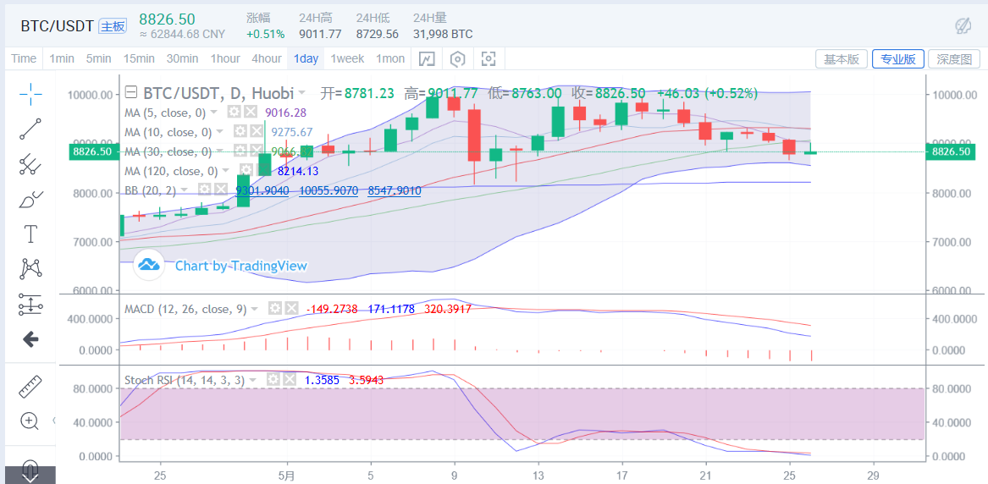Open settings gear for MA (10, close, 0)
The width and height of the screenshot is (988, 484).
(240, 131)
